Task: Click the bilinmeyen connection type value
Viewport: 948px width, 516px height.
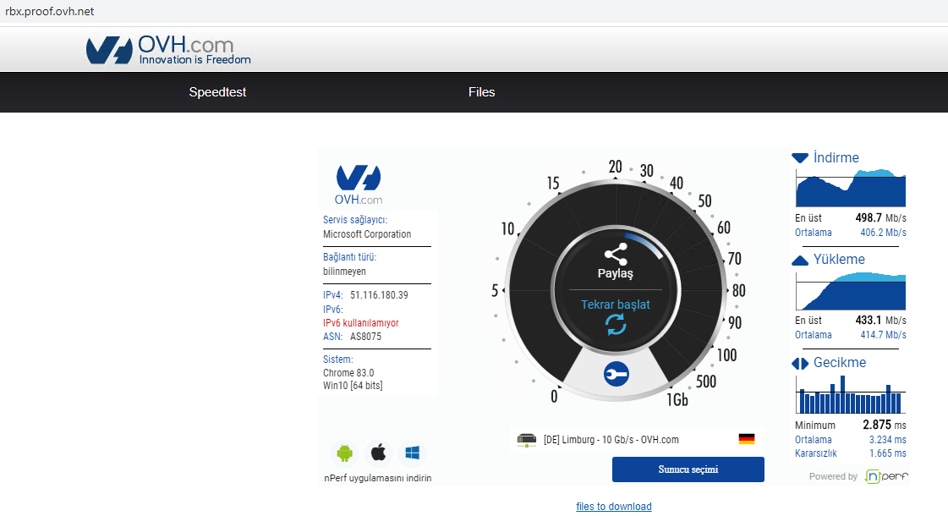Action: click(x=344, y=271)
